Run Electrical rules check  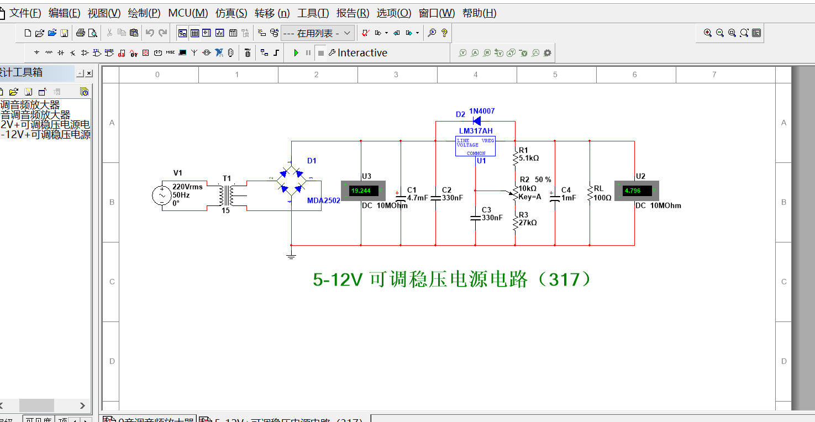[x=365, y=33]
